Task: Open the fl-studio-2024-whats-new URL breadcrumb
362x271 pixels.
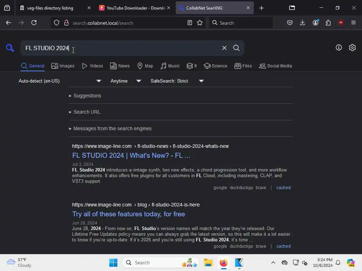Action: 150,146
